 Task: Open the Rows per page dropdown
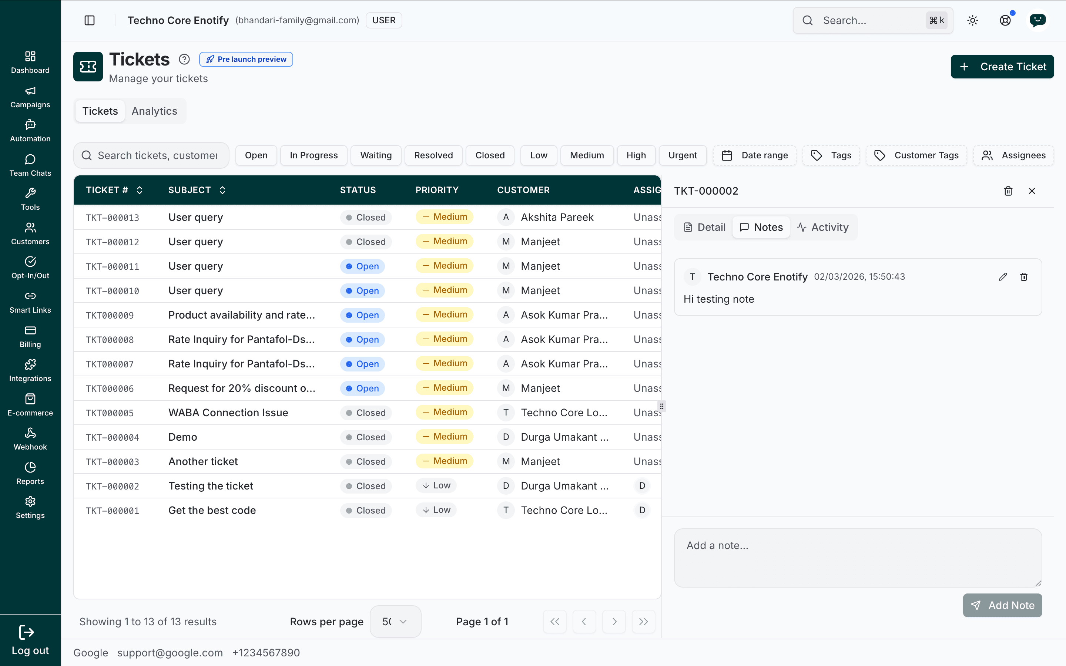click(395, 622)
